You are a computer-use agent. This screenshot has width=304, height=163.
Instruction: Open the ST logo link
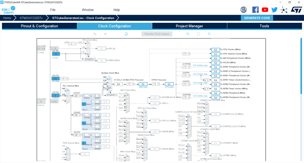point(296,10)
